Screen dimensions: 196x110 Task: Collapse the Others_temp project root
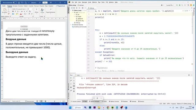[71, 10]
